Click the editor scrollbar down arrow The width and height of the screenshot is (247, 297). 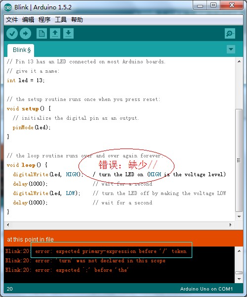click(239, 216)
